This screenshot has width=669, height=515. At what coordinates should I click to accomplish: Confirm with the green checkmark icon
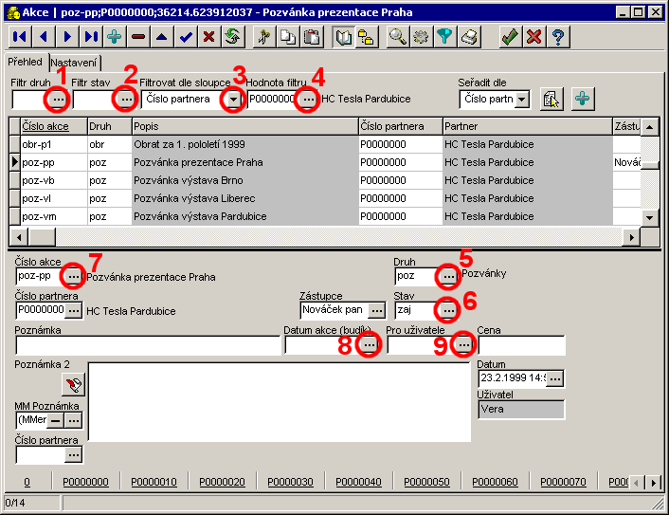[510, 37]
